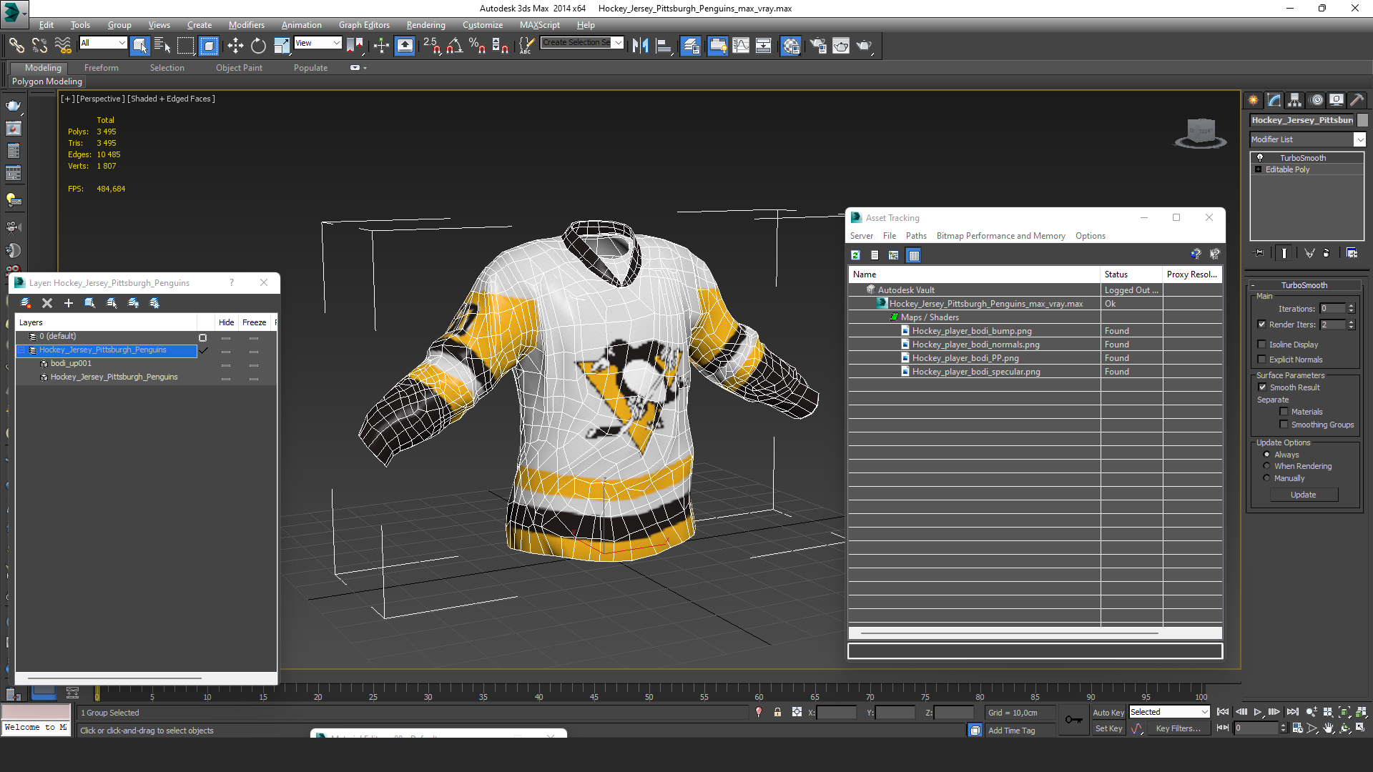Toggle the Render Iters checkbox
This screenshot has width=1373, height=772.
1262,325
